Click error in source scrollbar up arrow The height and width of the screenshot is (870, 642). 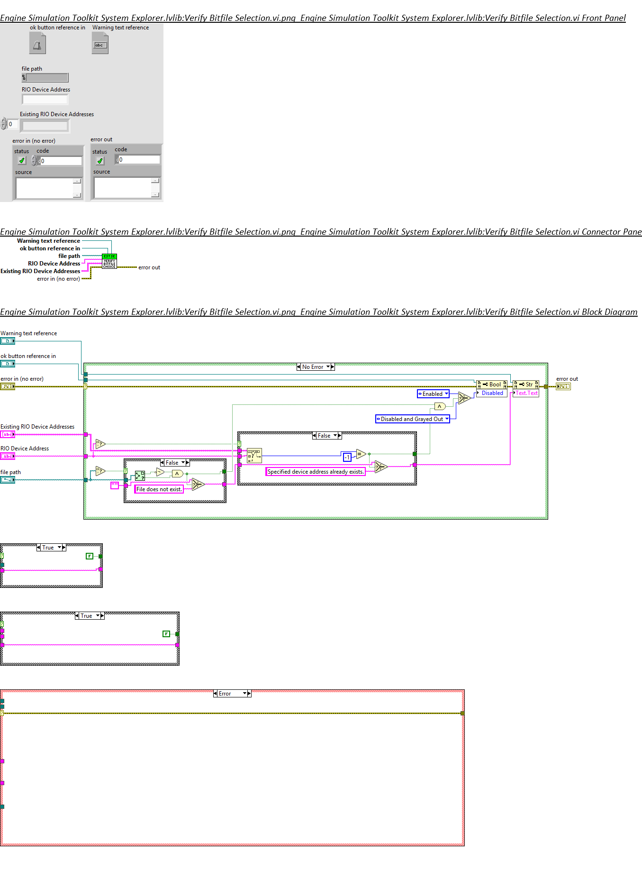77,181
